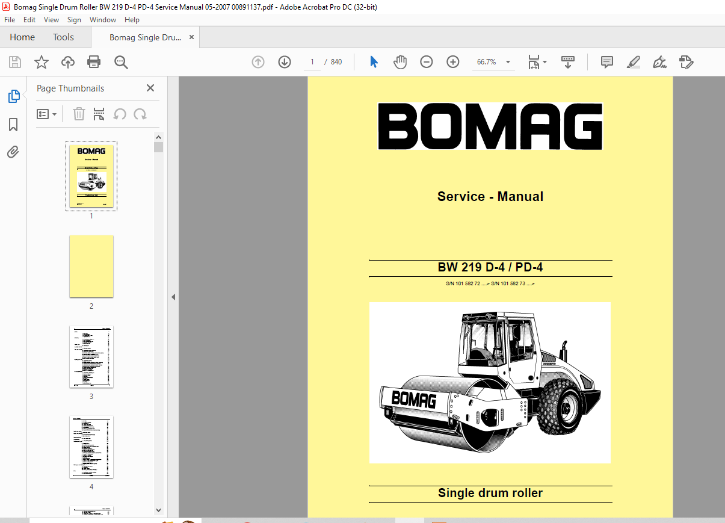Click the thumbnails panel scroll up arrow
725x523 pixels.
click(x=159, y=137)
